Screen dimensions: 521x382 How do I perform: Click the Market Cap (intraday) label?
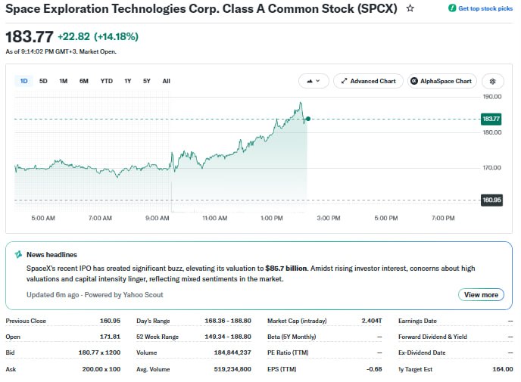pyautogui.click(x=297, y=321)
